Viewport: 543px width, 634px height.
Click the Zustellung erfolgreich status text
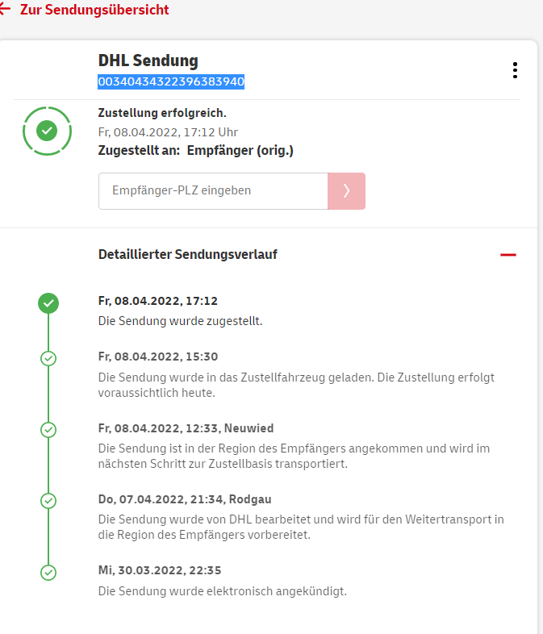point(162,113)
